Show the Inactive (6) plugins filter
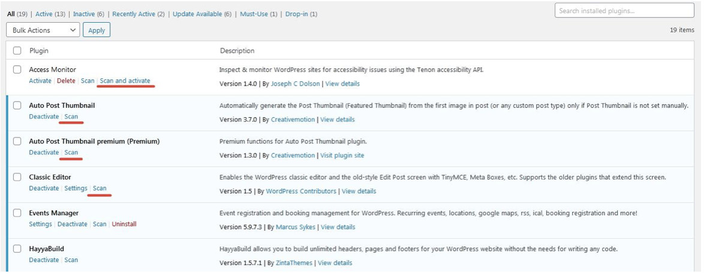This screenshot has width=704, height=274. point(89,14)
